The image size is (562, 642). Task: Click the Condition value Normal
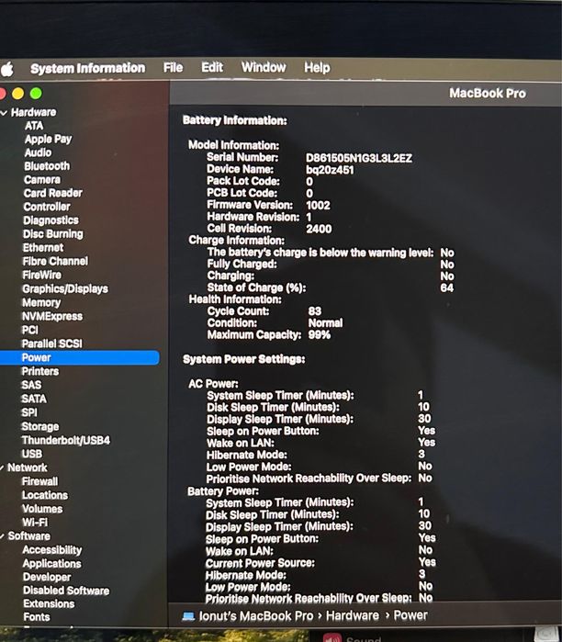(x=325, y=323)
